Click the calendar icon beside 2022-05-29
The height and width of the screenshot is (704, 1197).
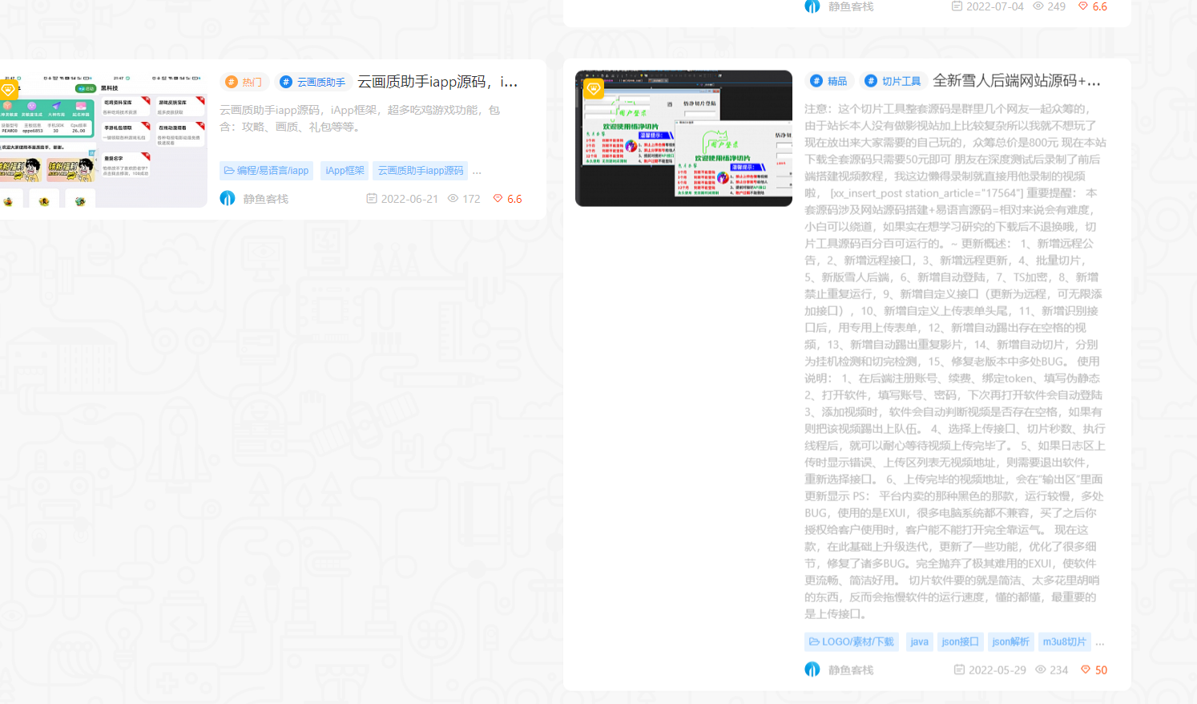[958, 670]
